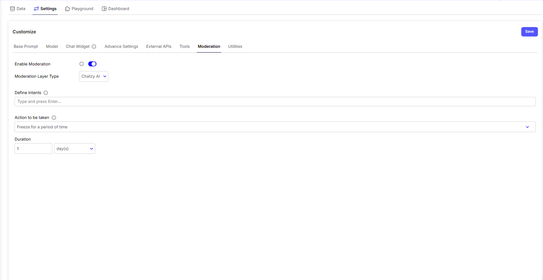Open the Moderation Layer Type dropdown

94,76
